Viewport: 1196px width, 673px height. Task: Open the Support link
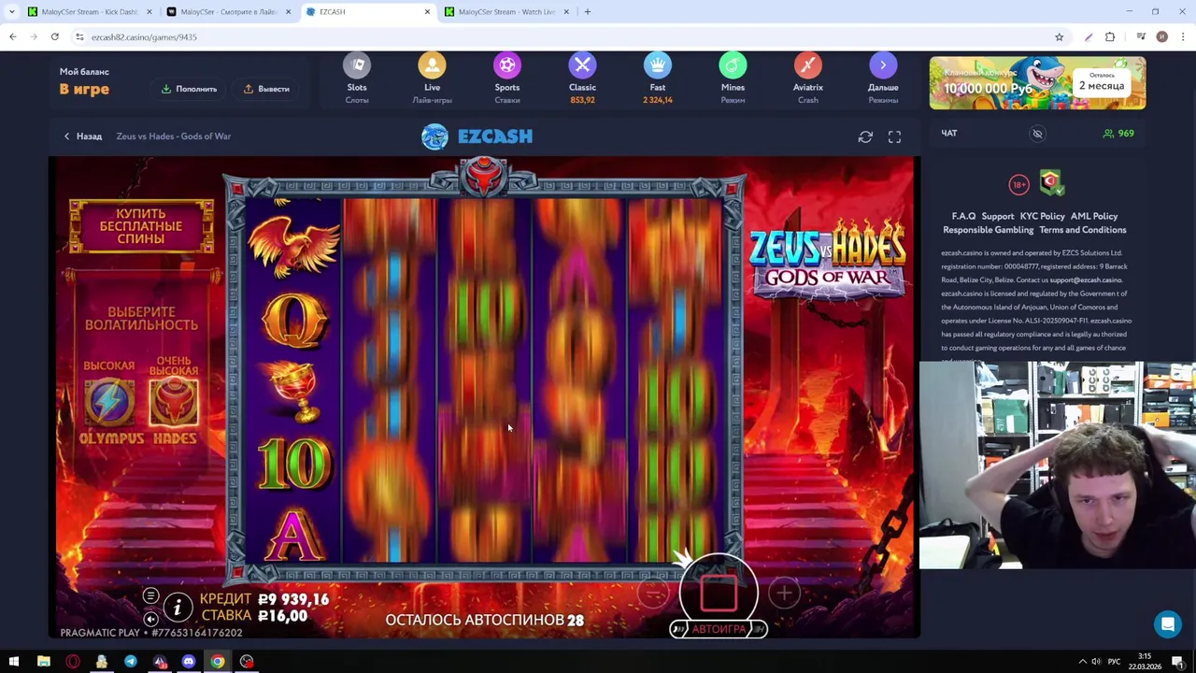click(997, 216)
